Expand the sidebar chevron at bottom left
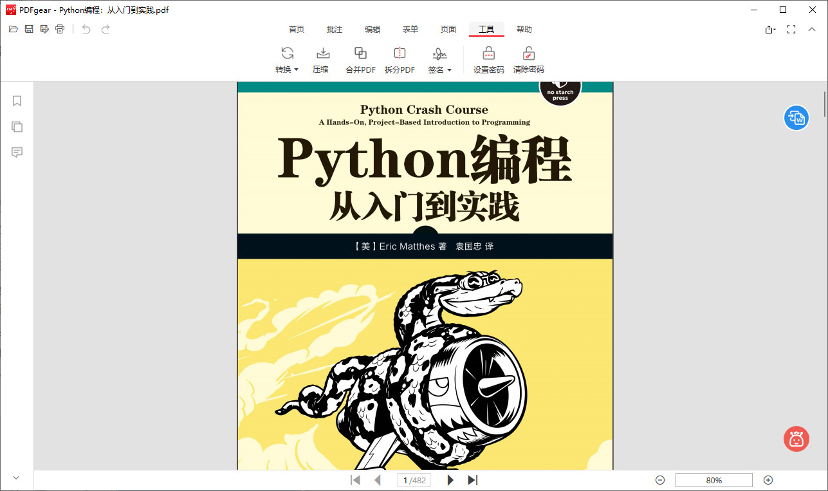The width and height of the screenshot is (828, 491). pos(17,477)
